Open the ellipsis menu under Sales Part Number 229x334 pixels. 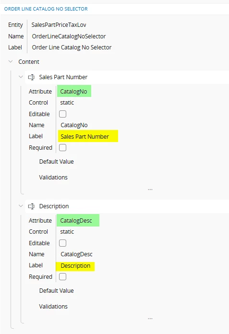click(x=150, y=190)
